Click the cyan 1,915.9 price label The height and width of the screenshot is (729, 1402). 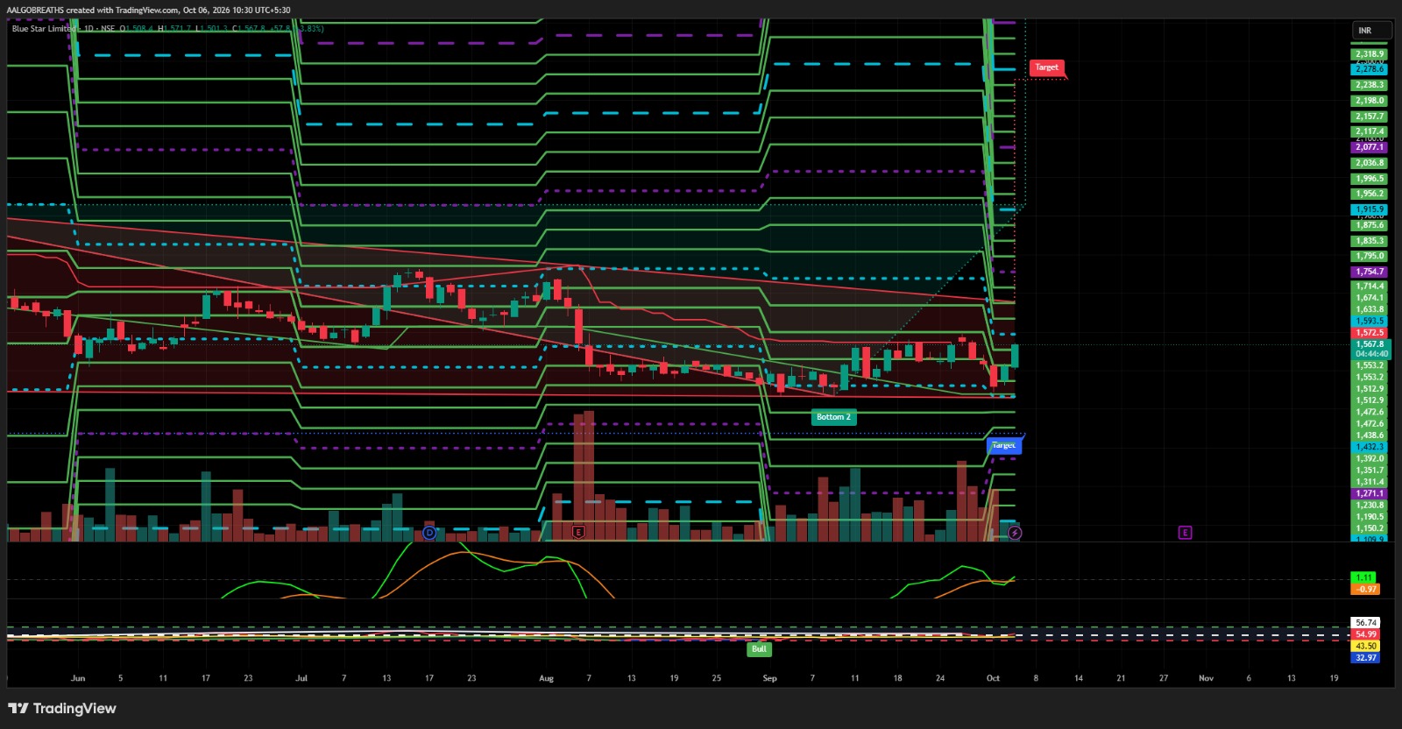[x=1370, y=210]
